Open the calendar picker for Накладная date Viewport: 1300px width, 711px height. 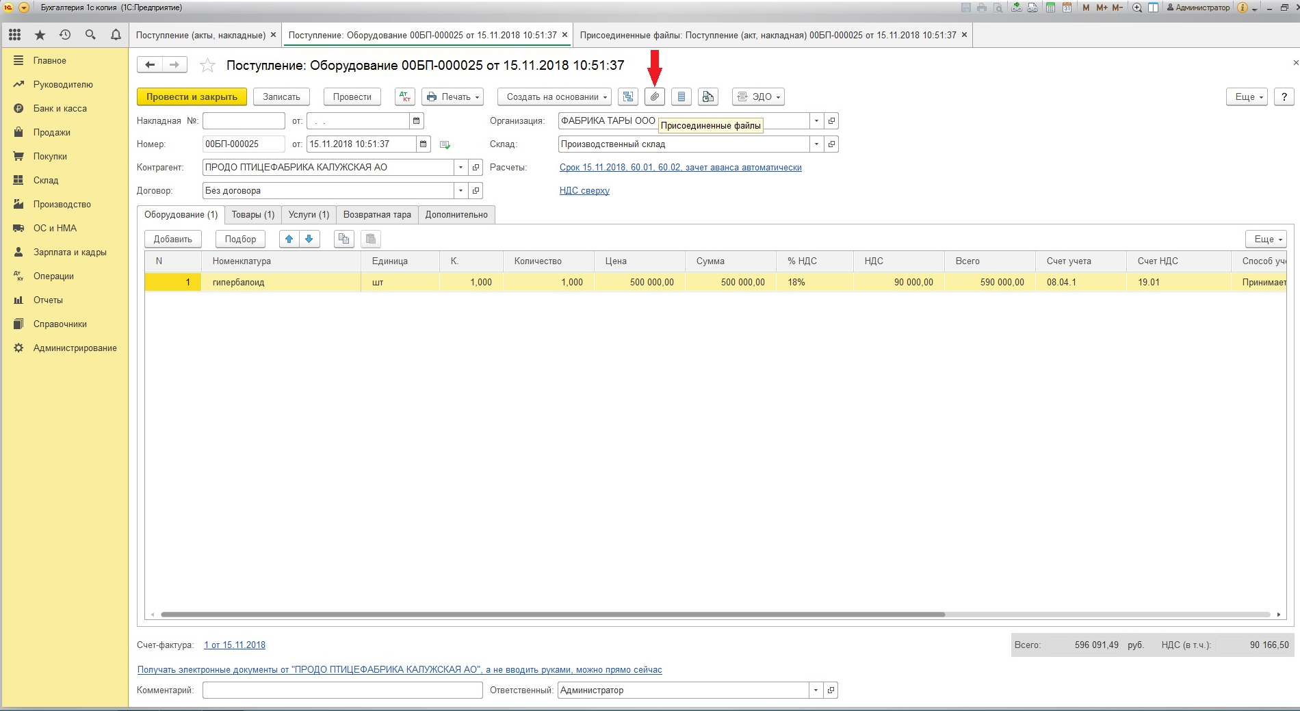click(x=416, y=121)
